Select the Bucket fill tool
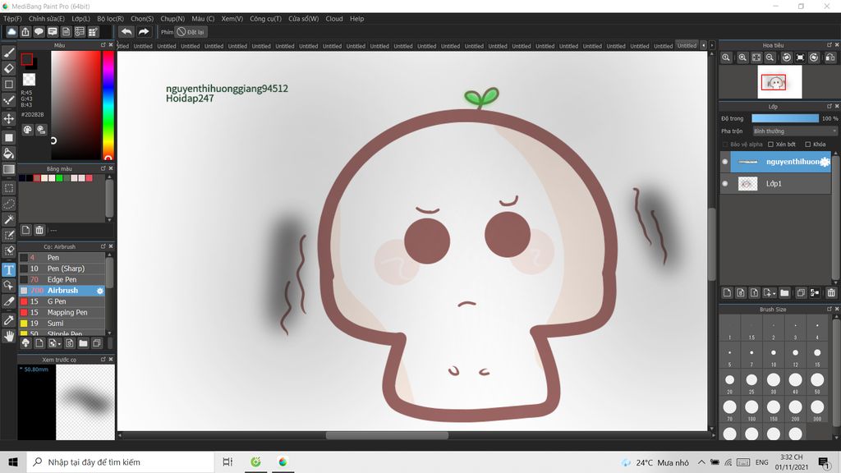This screenshot has height=473, width=841. point(8,154)
